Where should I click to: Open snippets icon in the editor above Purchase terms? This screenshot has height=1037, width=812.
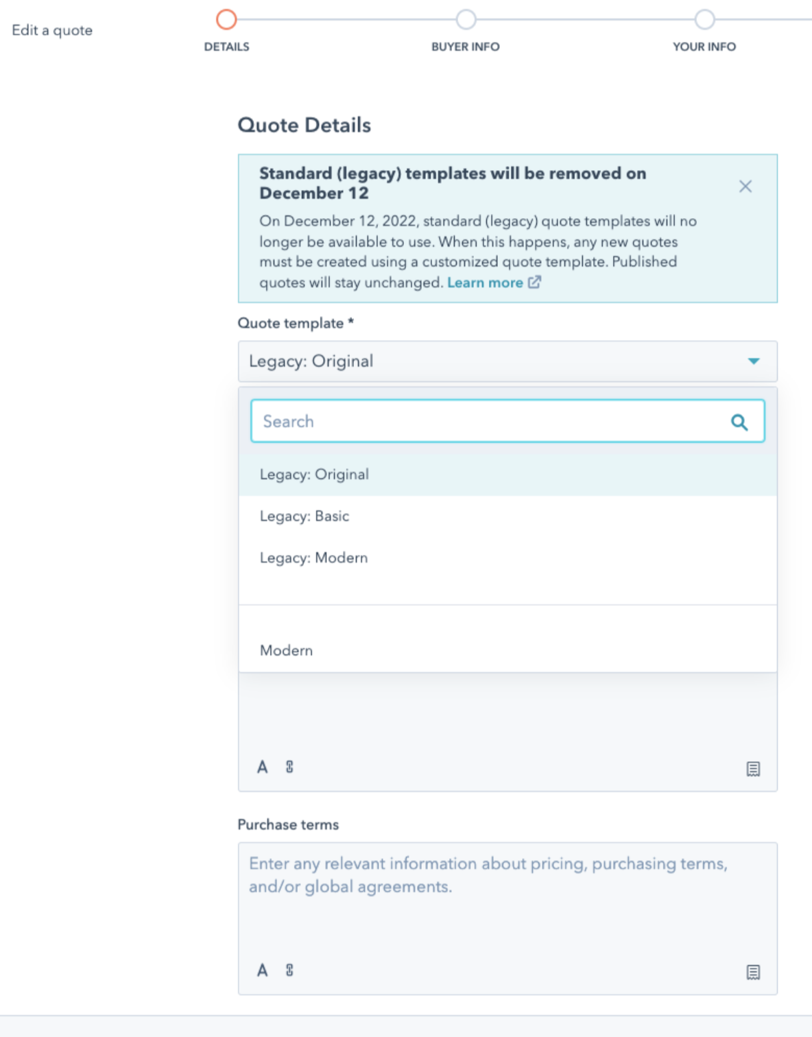(753, 769)
